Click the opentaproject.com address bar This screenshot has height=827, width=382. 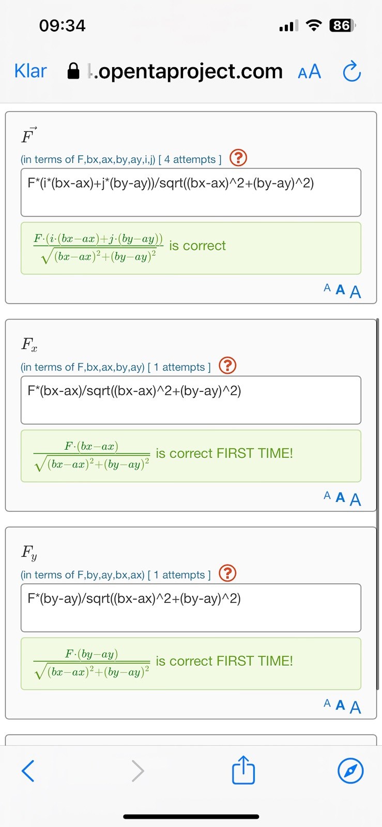pos(186,71)
